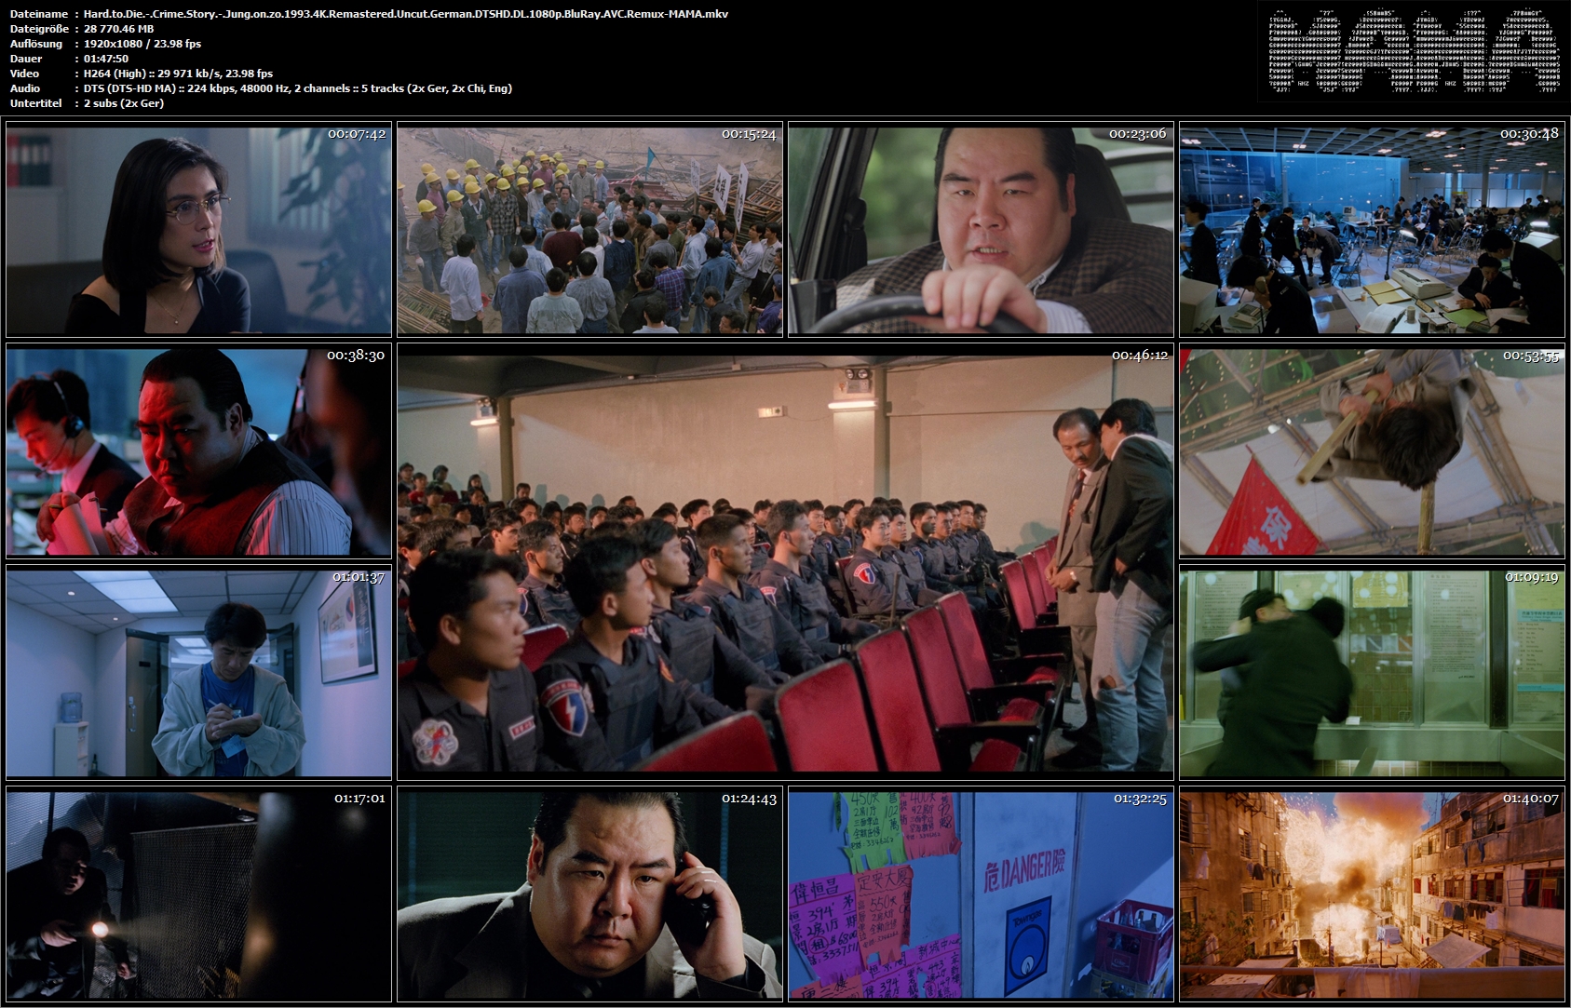Select the duration value "01:47:50"

(x=106, y=59)
